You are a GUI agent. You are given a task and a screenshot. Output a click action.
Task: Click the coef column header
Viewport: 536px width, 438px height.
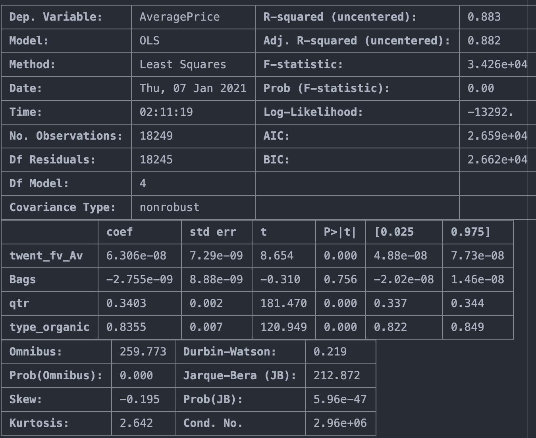click(x=120, y=232)
